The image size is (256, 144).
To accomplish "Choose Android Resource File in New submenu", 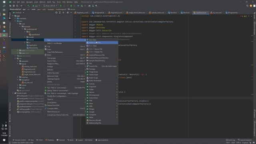I will pyautogui.click(x=102, y=55).
